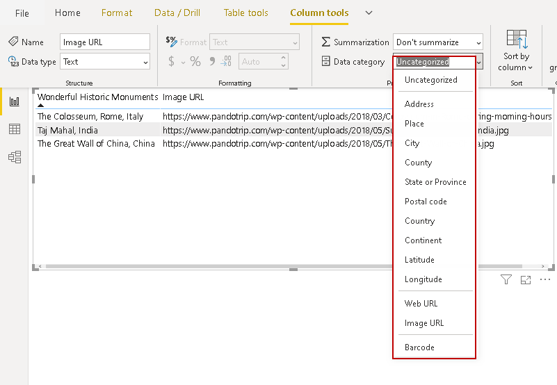The image size is (557, 385).
Task: Switch to the Table tools tab
Action: 245,13
